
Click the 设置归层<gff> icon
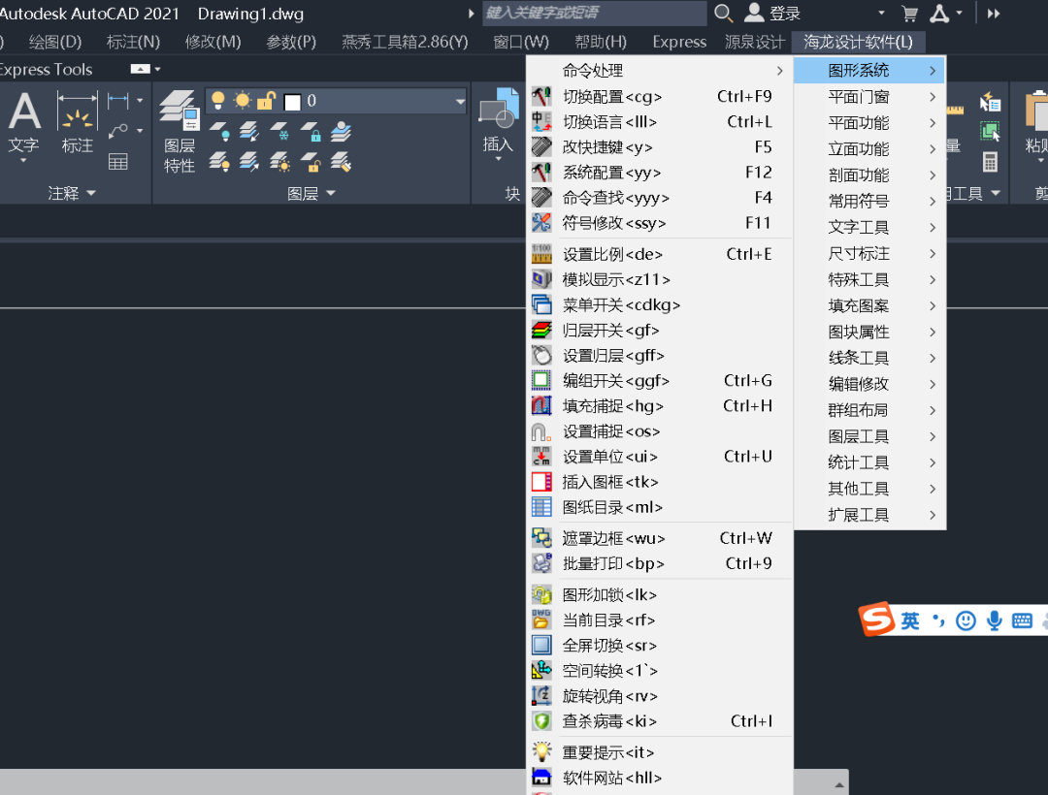(541, 356)
